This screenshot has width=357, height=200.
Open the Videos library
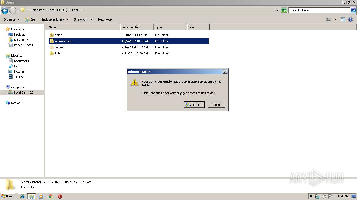pyautogui.click(x=18, y=77)
